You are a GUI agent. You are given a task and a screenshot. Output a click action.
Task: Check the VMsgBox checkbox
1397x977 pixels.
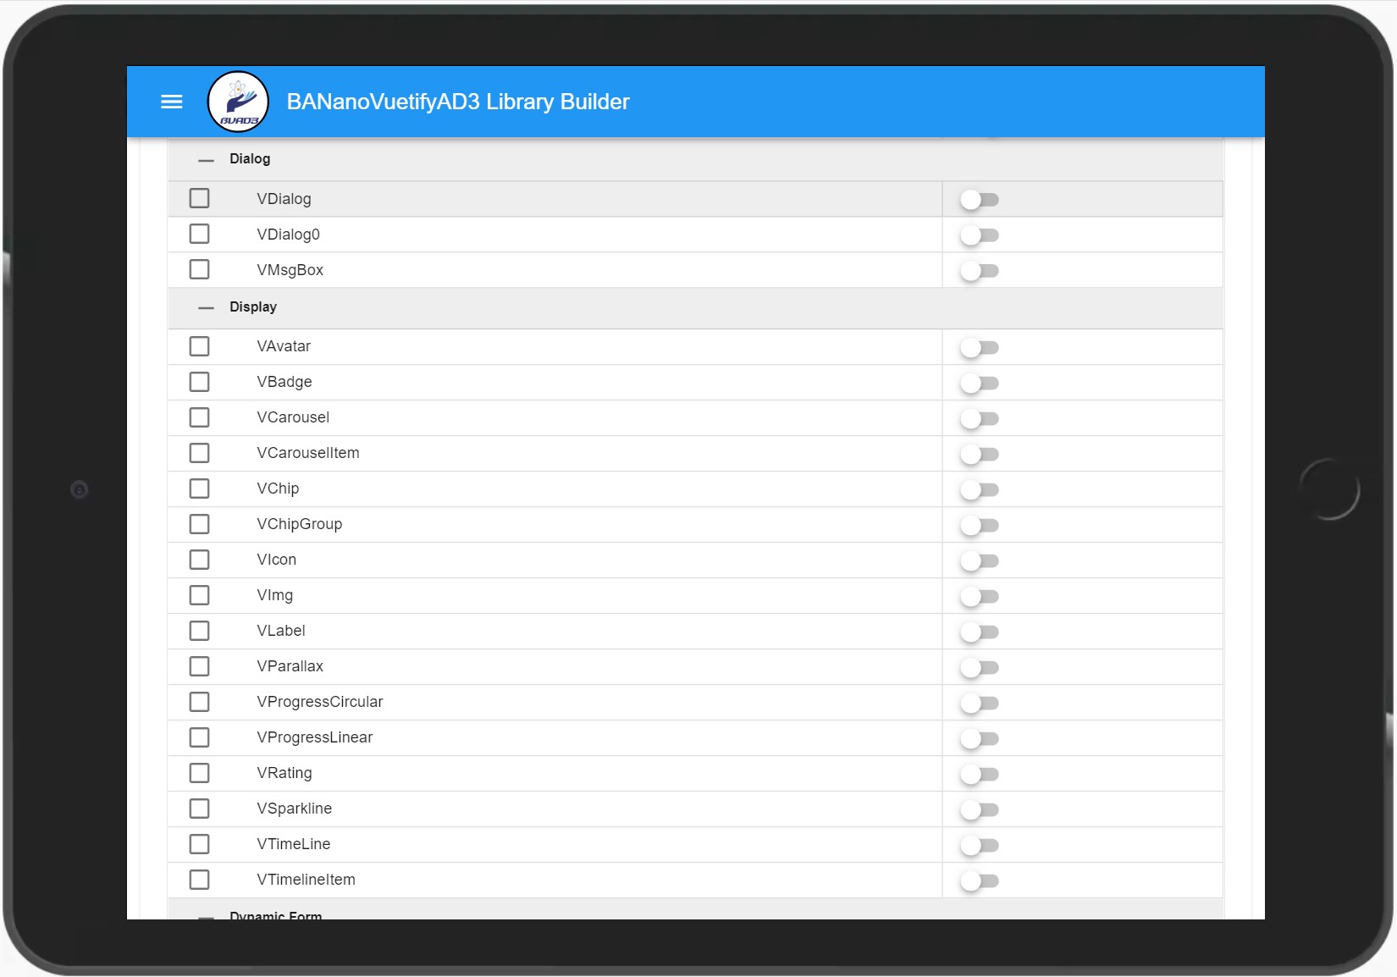[200, 269]
